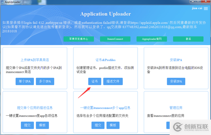Click the AppUploader title bar icon

(2, 2)
